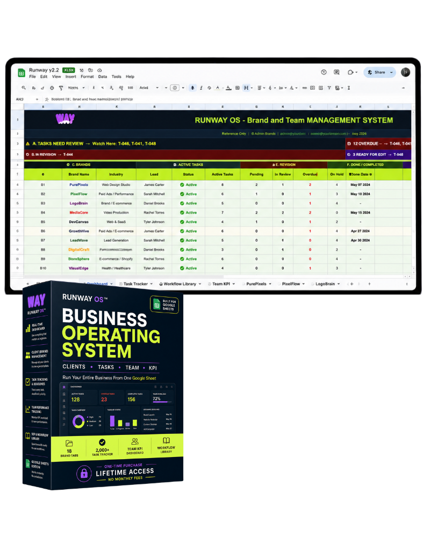Screen dimensions: 430x537
Task: Open the File menu
Action: pos(33,77)
